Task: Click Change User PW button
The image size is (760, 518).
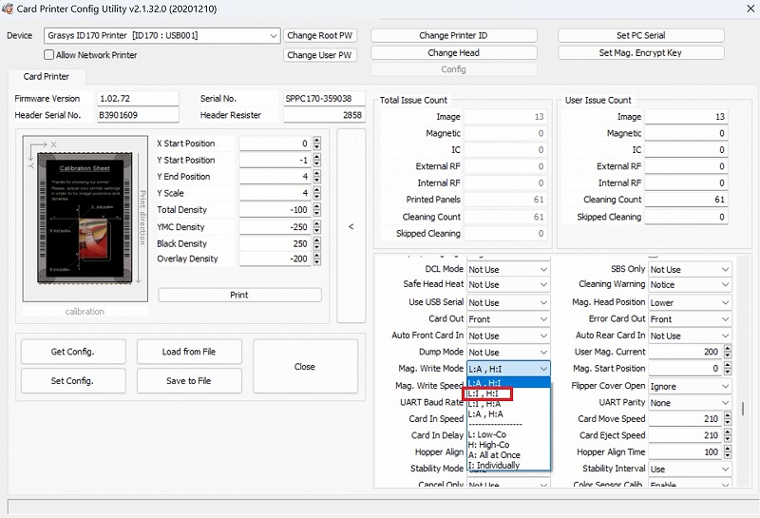Action: [319, 55]
